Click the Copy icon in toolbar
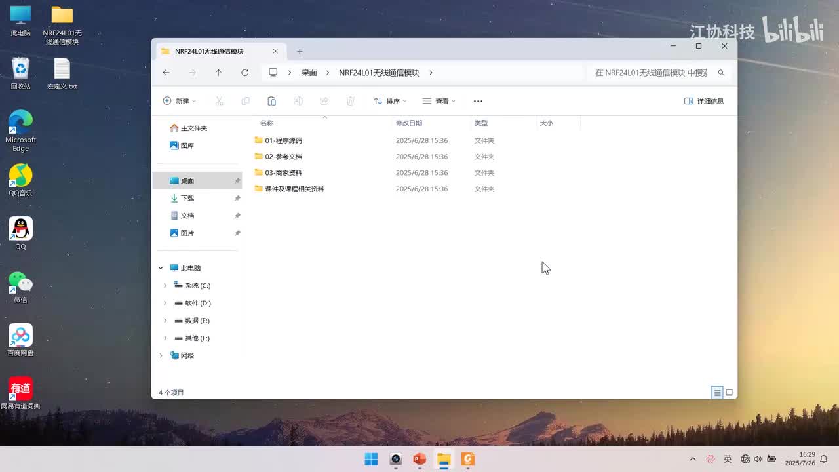 pos(246,101)
